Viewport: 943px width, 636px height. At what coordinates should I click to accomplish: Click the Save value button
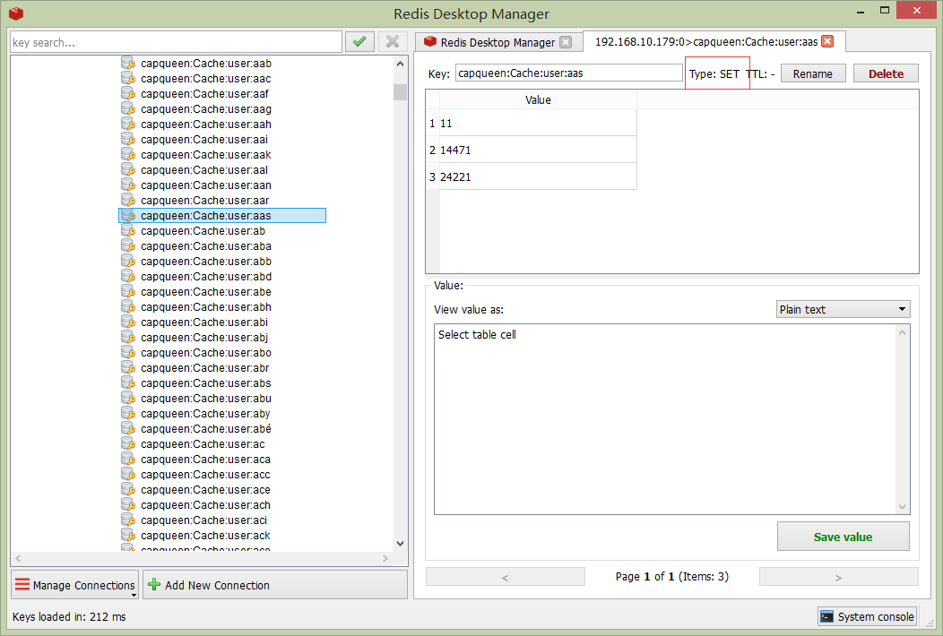tap(844, 537)
